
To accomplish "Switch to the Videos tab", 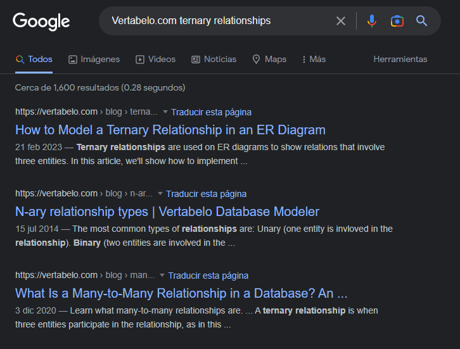I will [x=155, y=60].
